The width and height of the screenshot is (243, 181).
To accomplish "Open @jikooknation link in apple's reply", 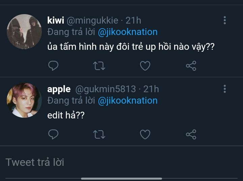I will [x=128, y=100].
